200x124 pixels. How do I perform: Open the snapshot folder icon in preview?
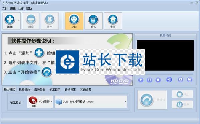pos(190,79)
